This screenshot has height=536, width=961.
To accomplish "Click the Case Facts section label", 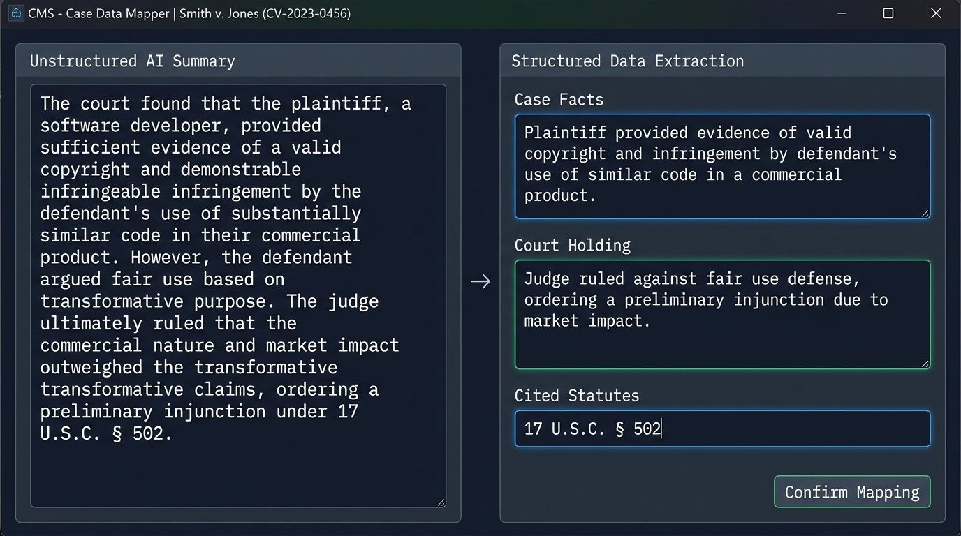I will pyautogui.click(x=559, y=100).
